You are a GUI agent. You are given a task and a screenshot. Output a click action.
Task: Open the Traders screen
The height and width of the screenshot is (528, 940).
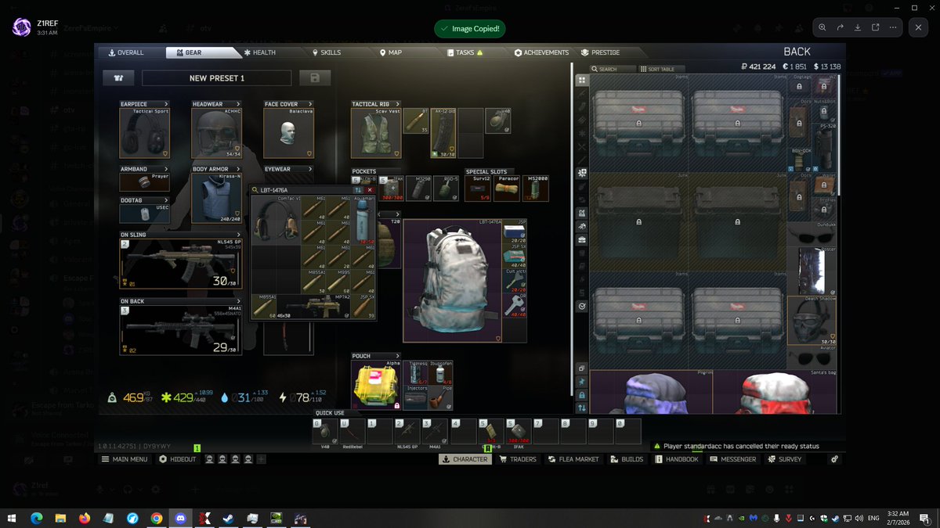pyautogui.click(x=518, y=459)
